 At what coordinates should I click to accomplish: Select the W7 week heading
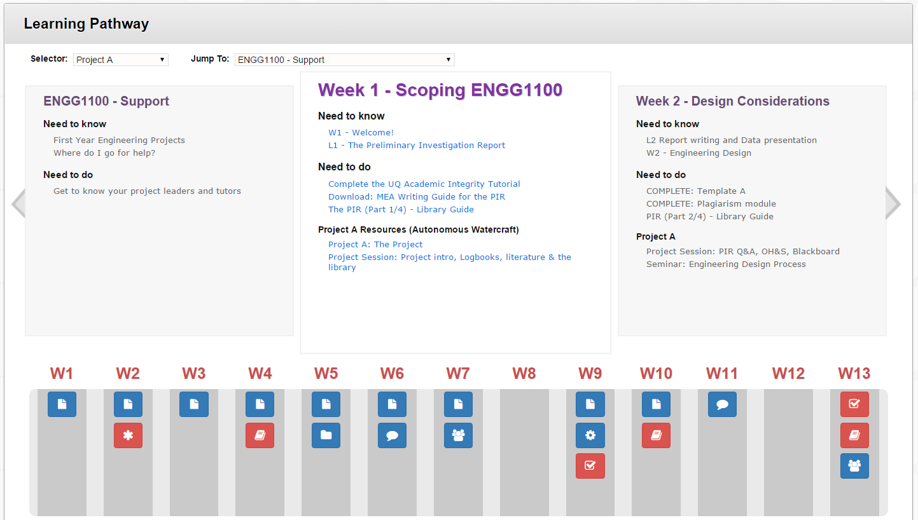click(458, 373)
